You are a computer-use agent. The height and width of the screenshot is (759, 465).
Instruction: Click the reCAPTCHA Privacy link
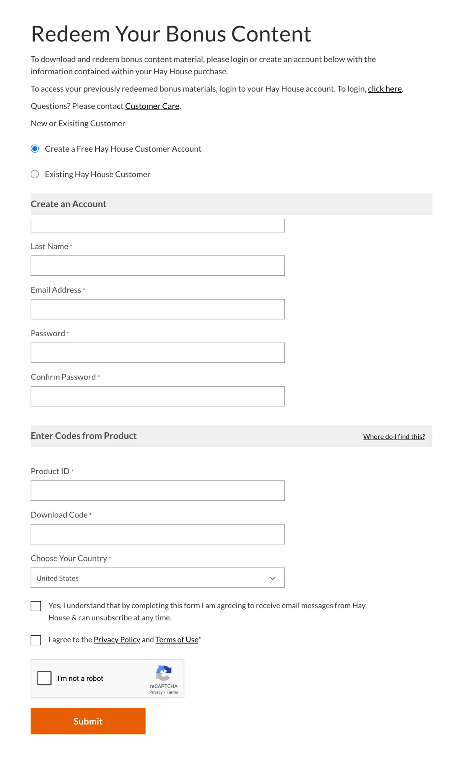click(x=156, y=692)
